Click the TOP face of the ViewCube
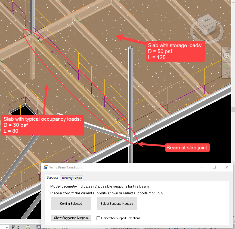 [x=207, y=20]
